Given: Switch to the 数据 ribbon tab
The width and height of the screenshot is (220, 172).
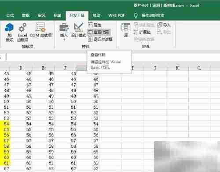Looking at the screenshot, I should tap(26, 15).
